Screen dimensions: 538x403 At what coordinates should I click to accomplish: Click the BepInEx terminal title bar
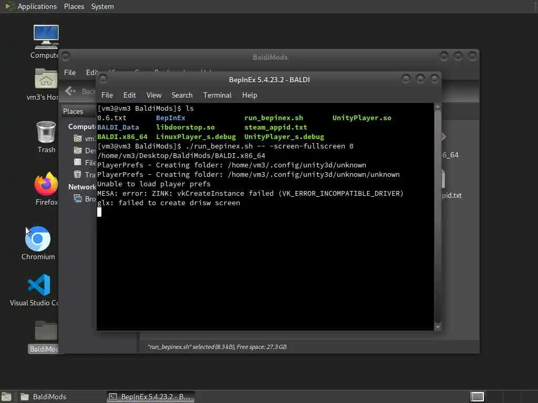270,80
